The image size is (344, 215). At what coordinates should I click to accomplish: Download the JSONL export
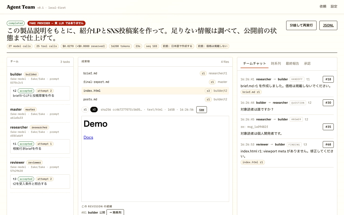click(328, 25)
